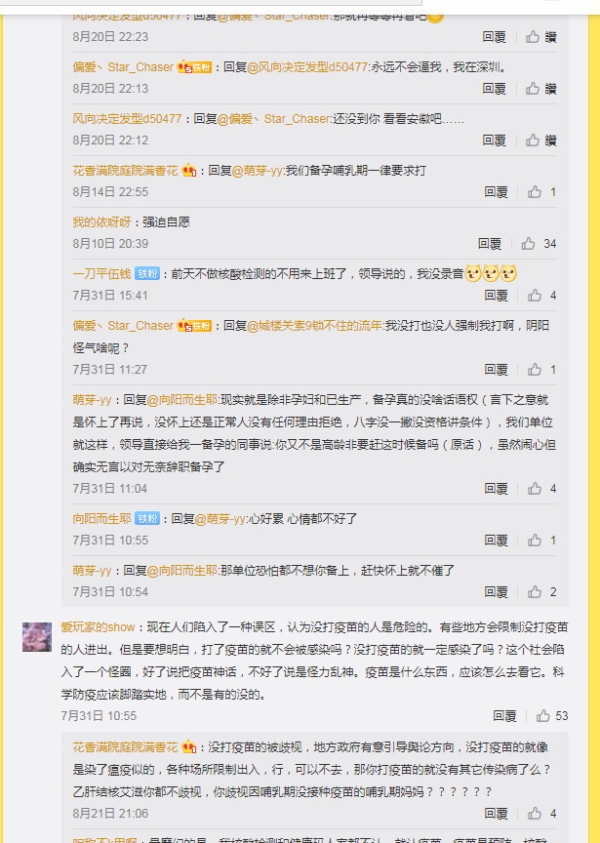The image size is (600, 843).
Task: Open 爱玩家的show's avatar thumbnail
Action: click(37, 637)
